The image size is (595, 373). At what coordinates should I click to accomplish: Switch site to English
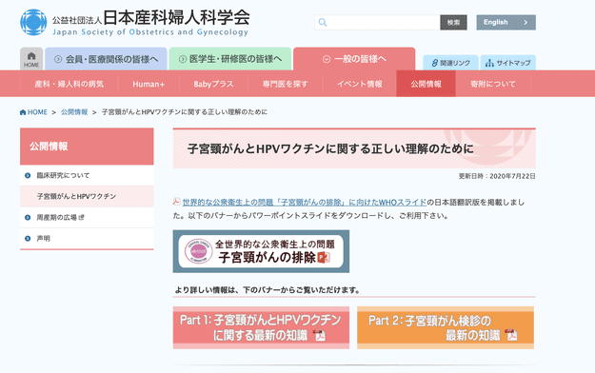pyautogui.click(x=506, y=23)
